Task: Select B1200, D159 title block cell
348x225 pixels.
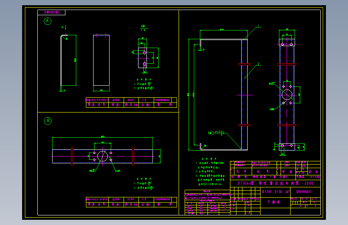Action: pyautogui.click(x=276, y=191)
